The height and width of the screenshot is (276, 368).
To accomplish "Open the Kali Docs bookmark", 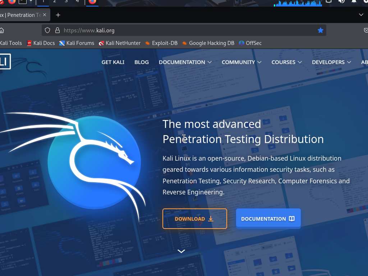I will [41, 43].
